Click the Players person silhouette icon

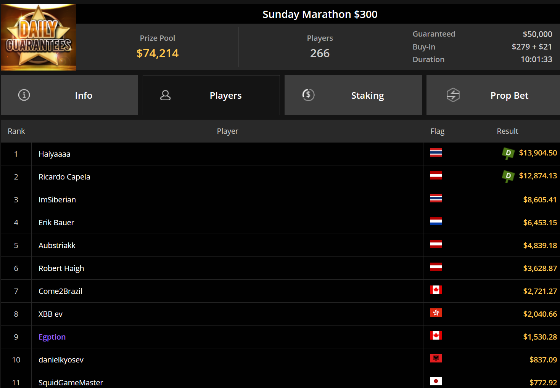point(165,95)
